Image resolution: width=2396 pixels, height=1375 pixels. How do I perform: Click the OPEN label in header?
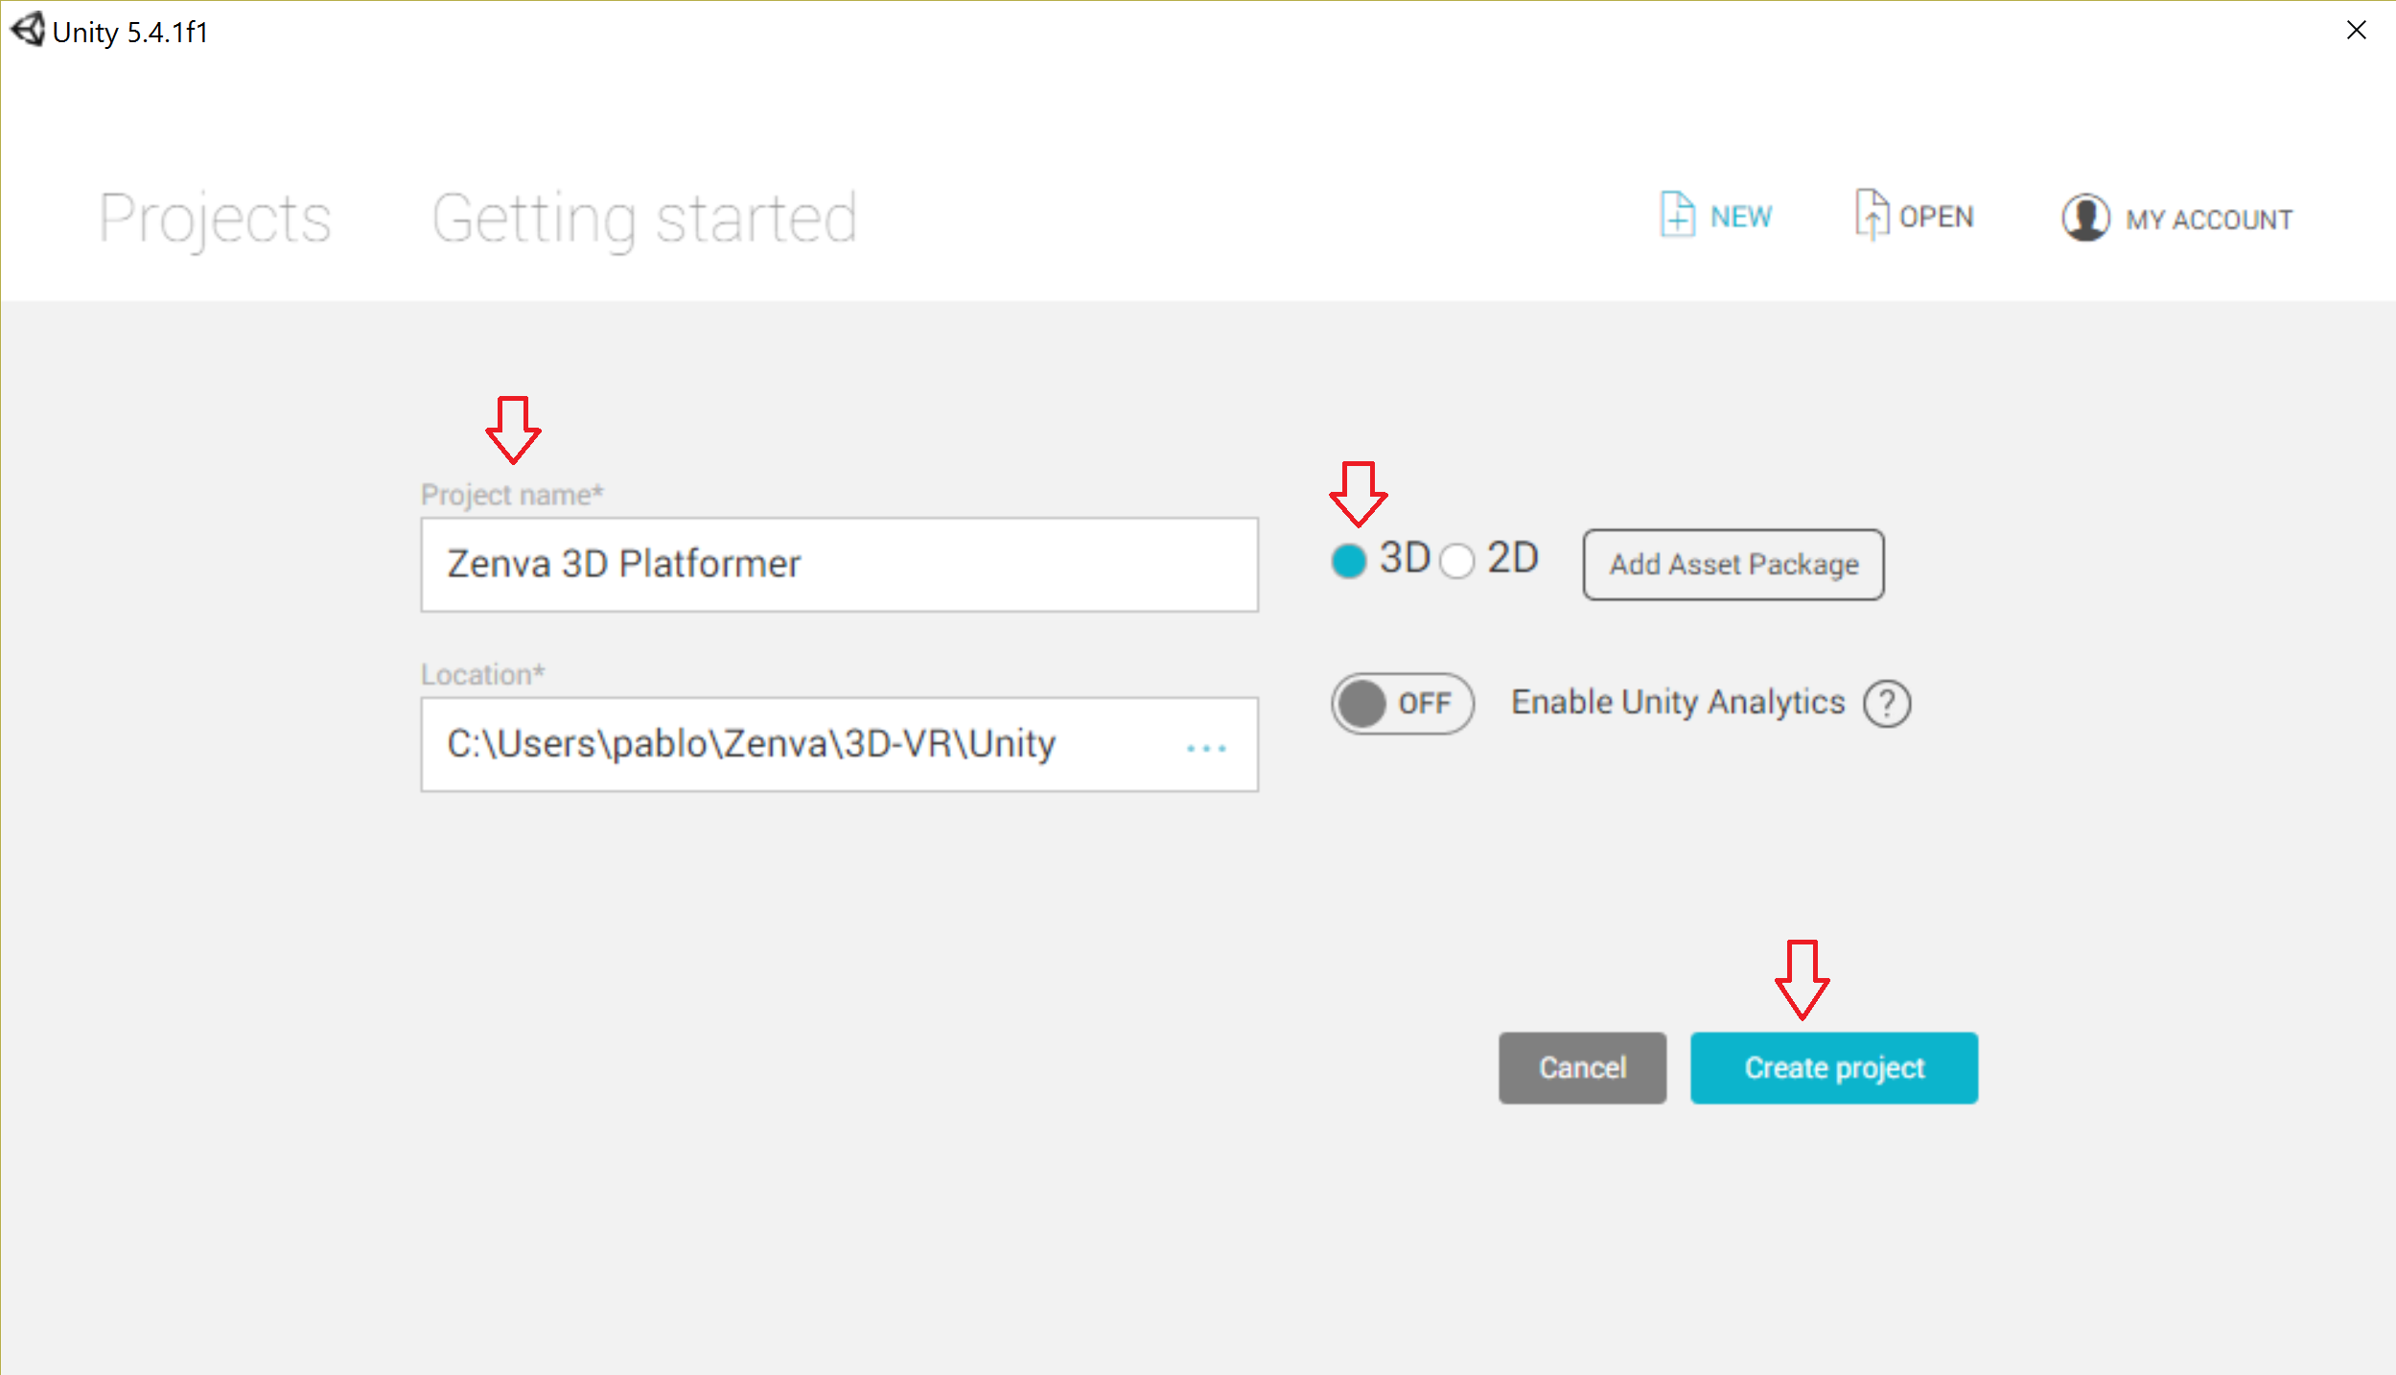(x=1936, y=218)
